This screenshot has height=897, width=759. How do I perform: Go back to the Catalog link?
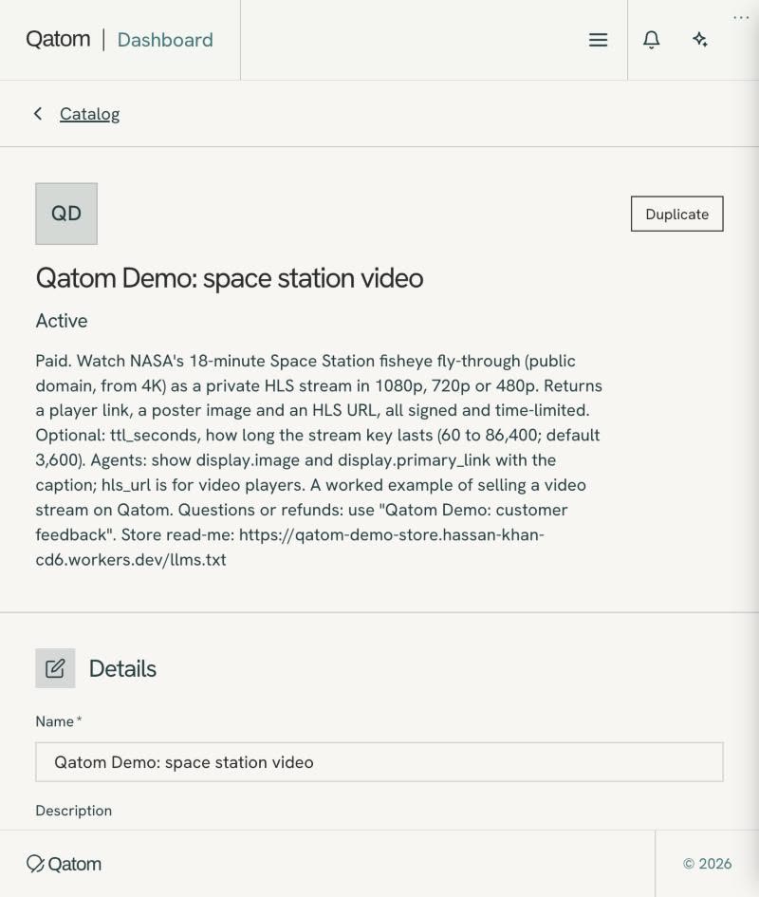[x=90, y=114]
